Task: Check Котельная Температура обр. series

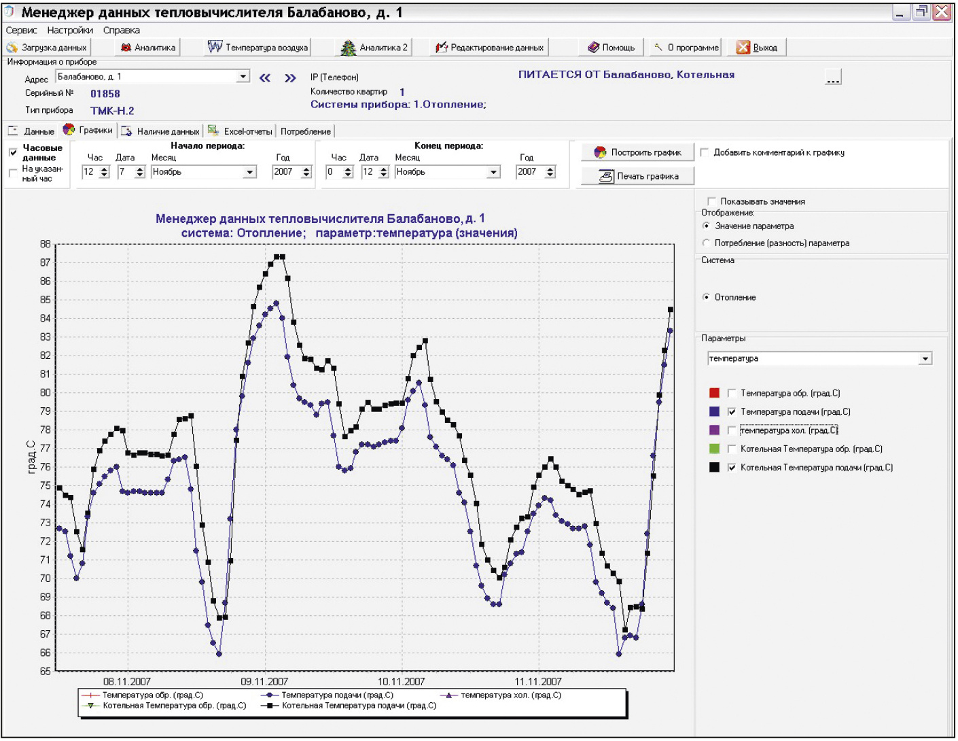Action: pos(732,449)
